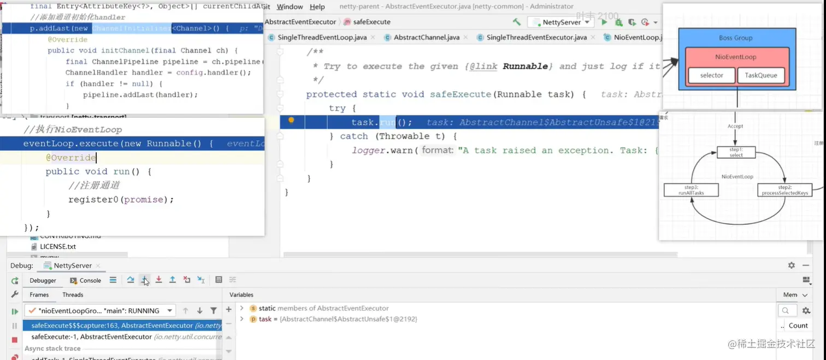Image resolution: width=826 pixels, height=360 pixels.
Task: Click the Profiler run icon
Action: pos(645,22)
